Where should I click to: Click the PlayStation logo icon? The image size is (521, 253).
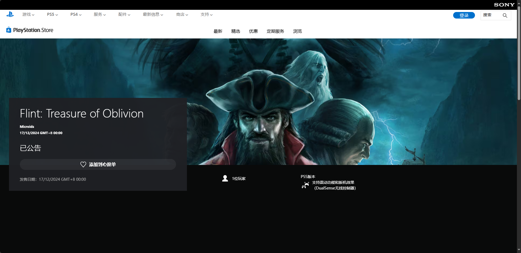pos(10,14)
